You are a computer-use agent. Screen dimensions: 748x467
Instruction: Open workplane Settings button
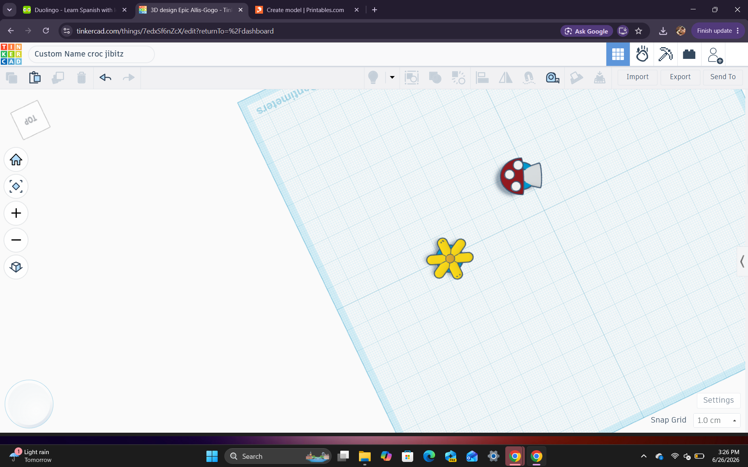[718, 400]
